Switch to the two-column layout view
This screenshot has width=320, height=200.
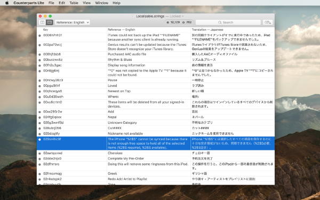42,22
